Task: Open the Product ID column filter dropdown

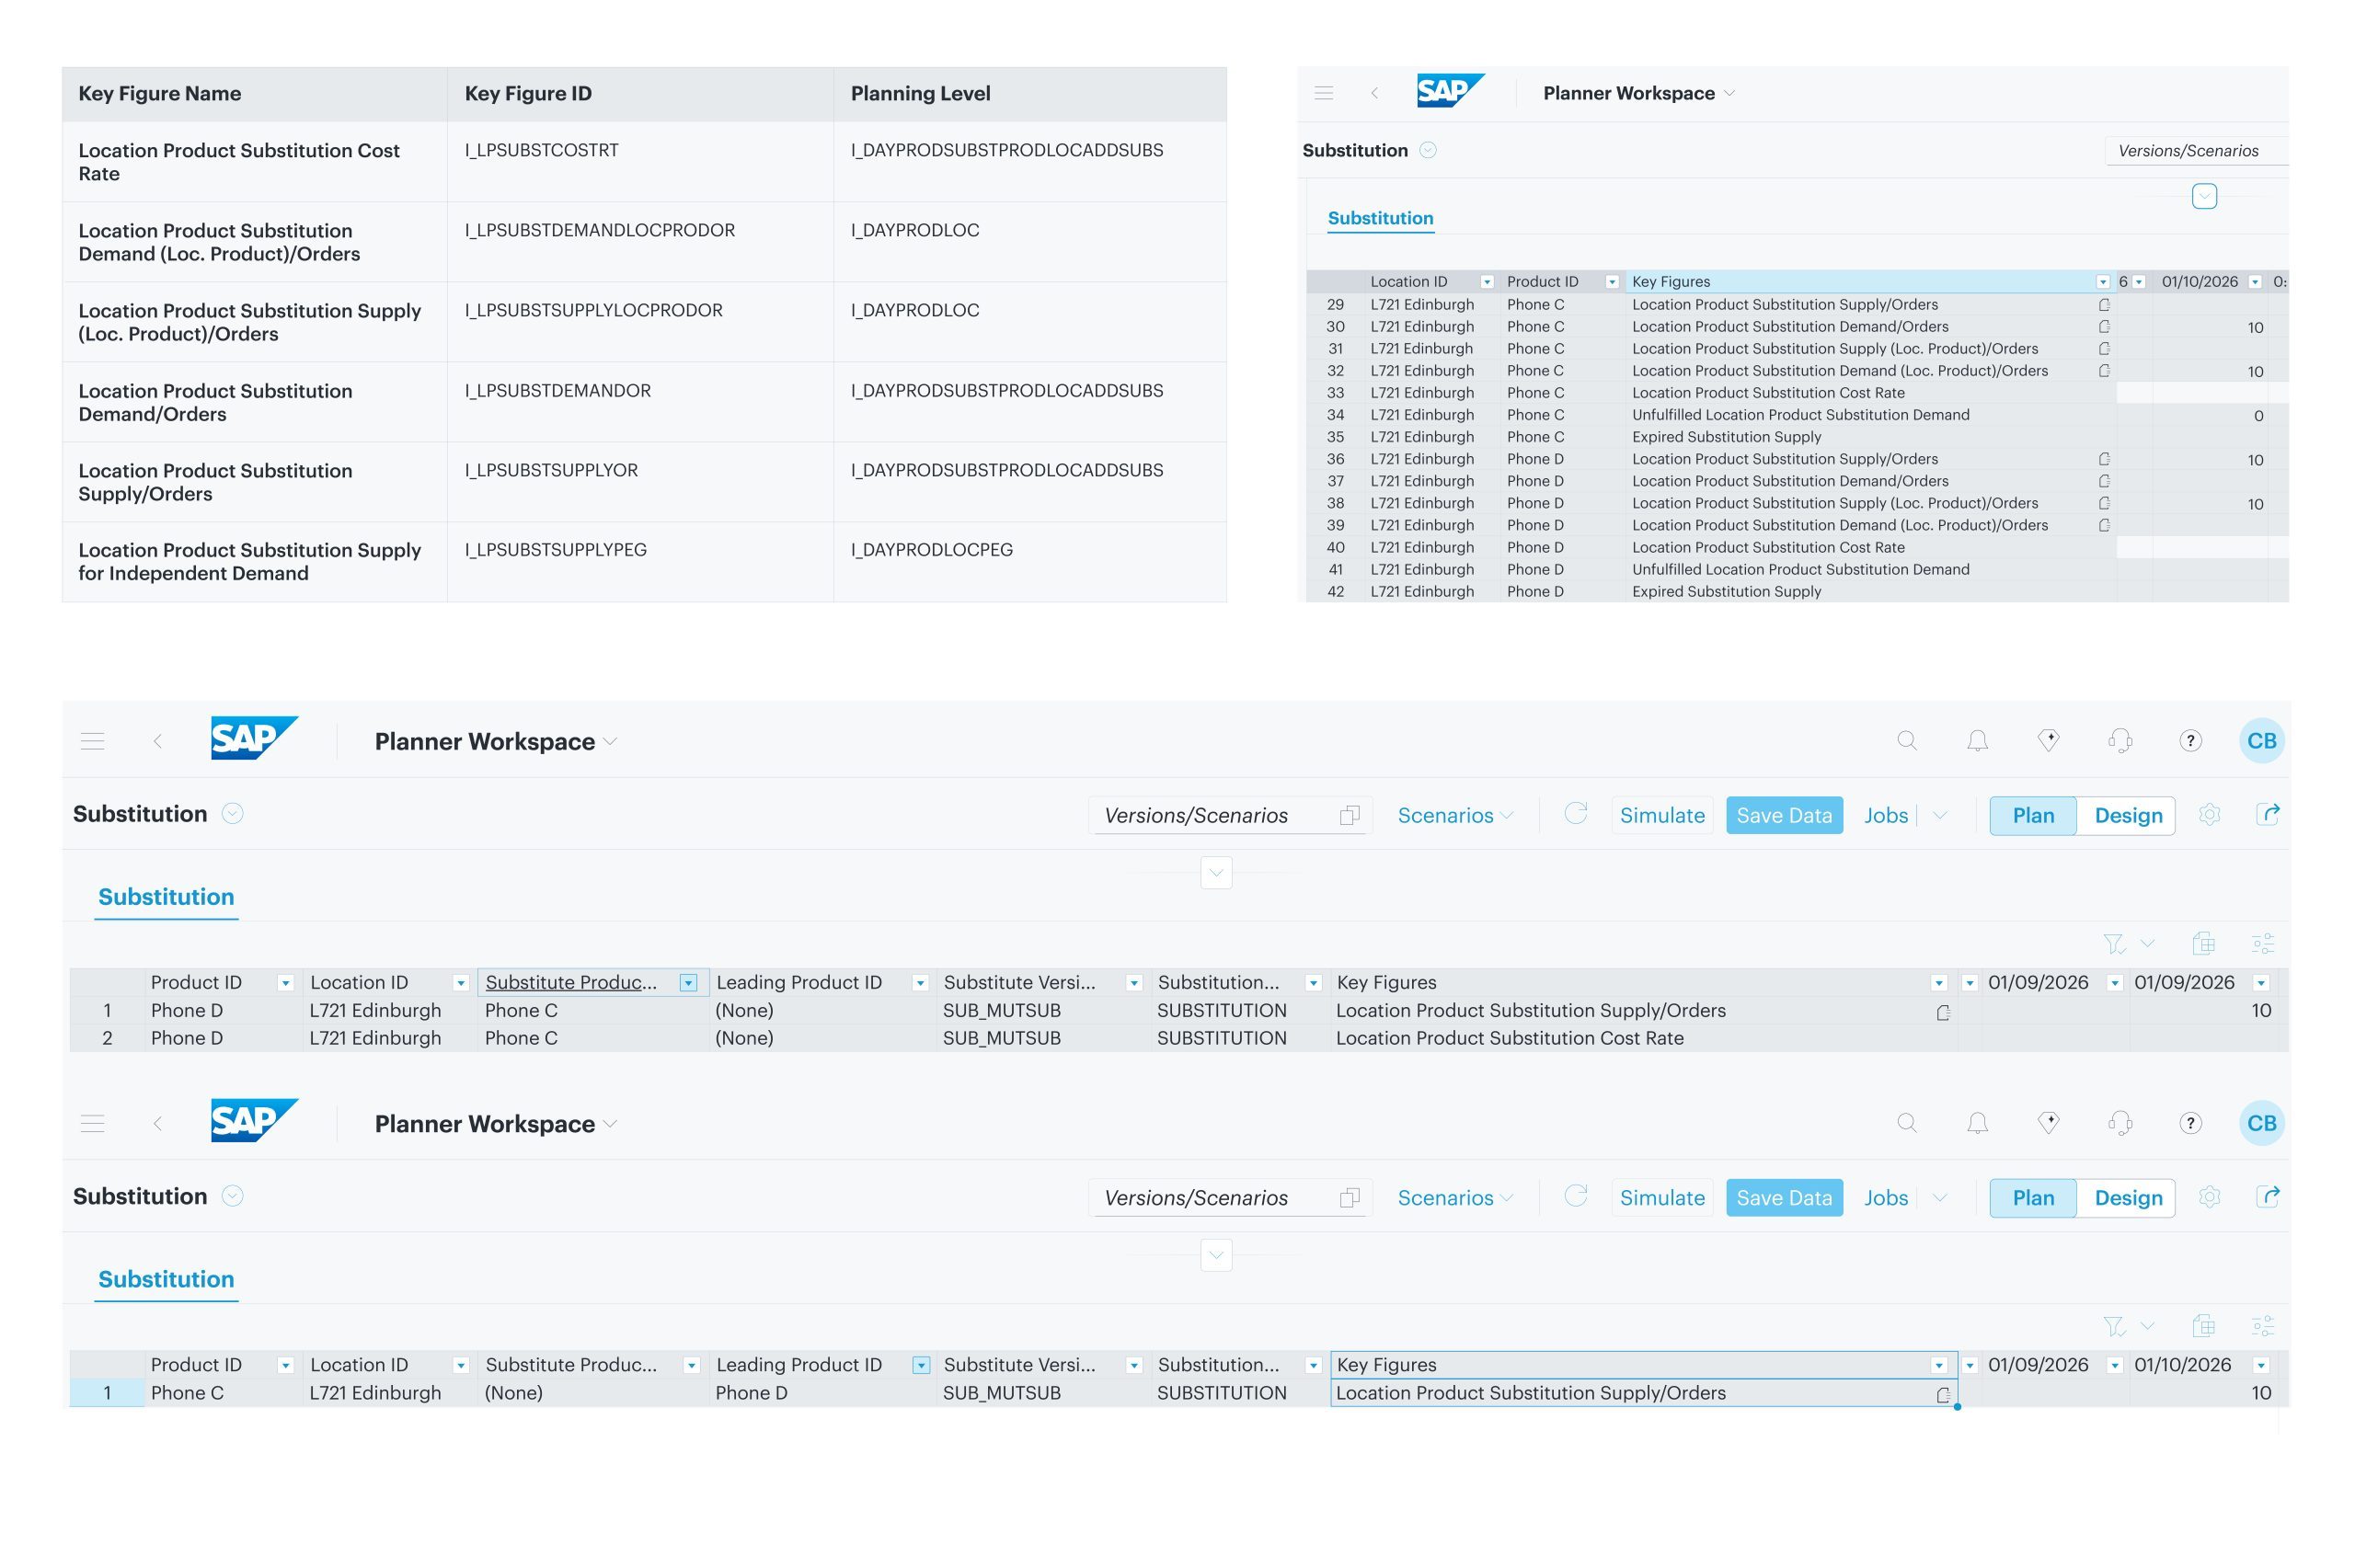Action: [287, 982]
